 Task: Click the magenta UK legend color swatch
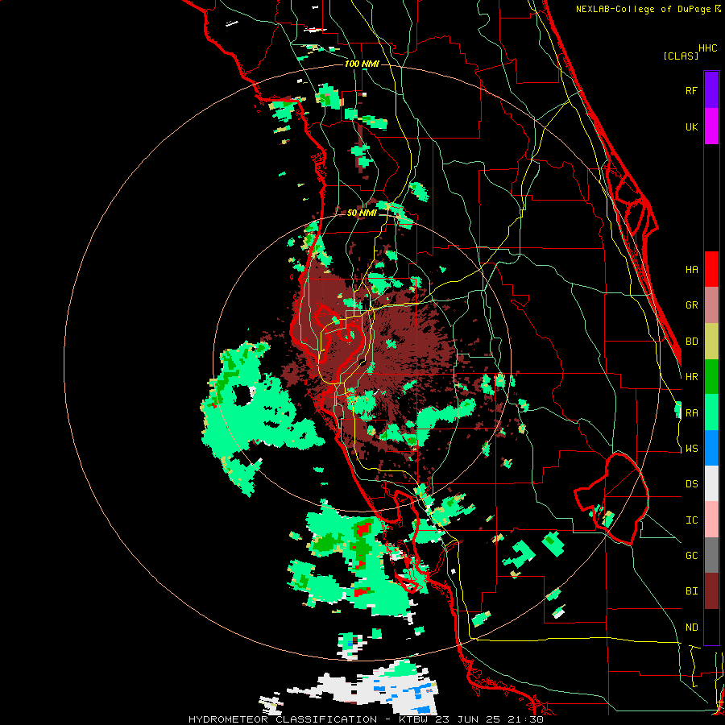pos(711,126)
